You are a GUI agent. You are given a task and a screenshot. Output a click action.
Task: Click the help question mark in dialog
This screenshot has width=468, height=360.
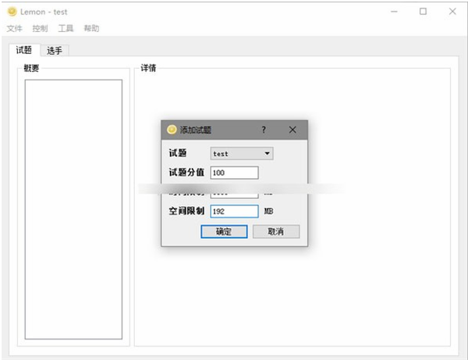click(x=264, y=130)
